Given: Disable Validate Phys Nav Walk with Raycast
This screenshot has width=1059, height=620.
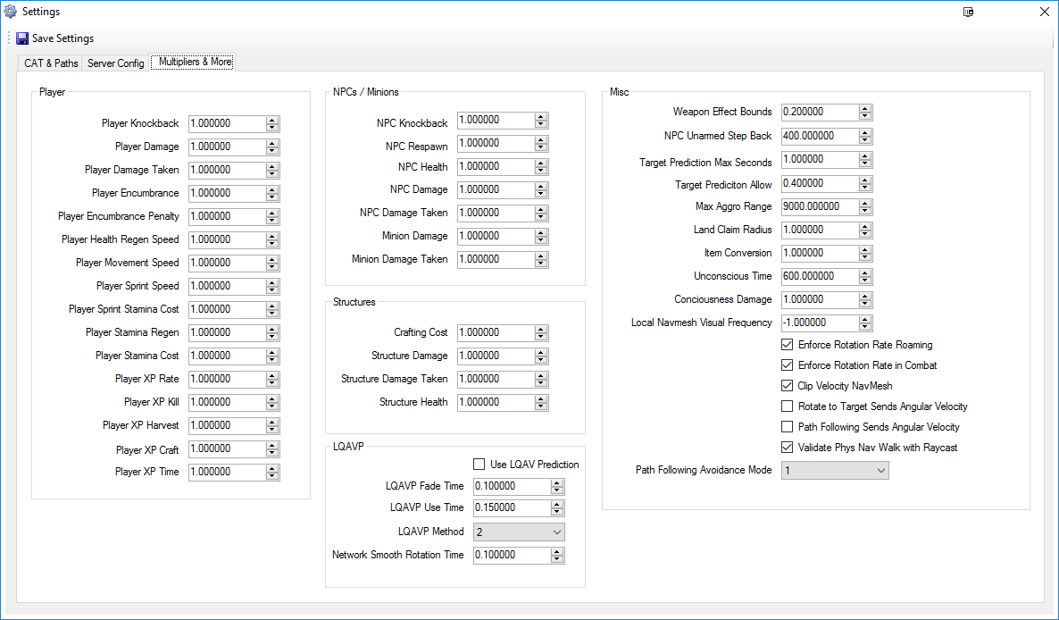Looking at the screenshot, I should click(787, 448).
